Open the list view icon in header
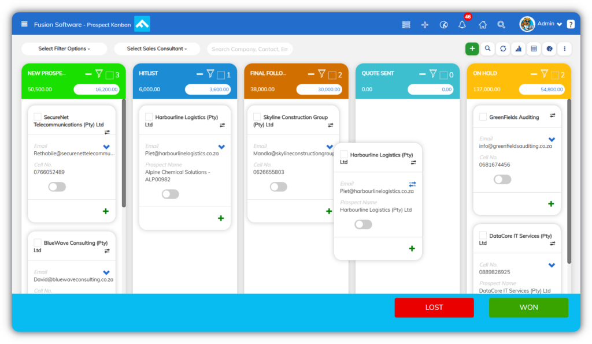The image size is (592, 344). [406, 25]
